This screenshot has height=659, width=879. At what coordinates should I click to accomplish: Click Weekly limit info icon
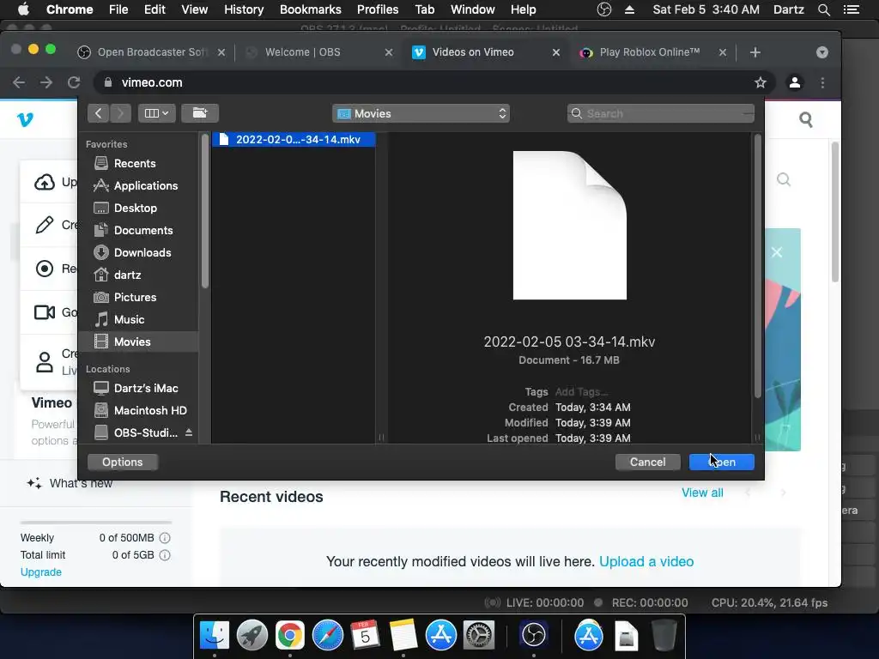(x=165, y=538)
